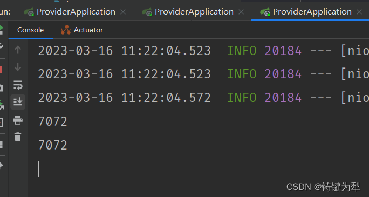Close the active underlined ProviderApplication run tab

(x=359, y=12)
